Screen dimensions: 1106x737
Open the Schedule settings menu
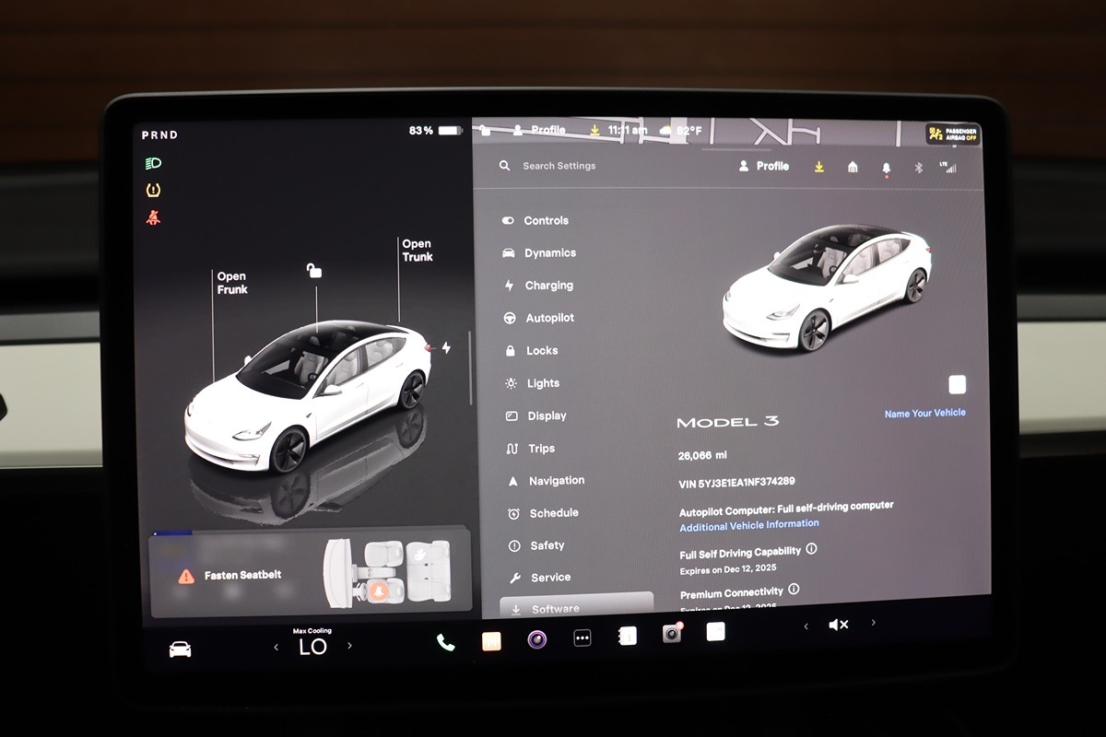point(542,513)
